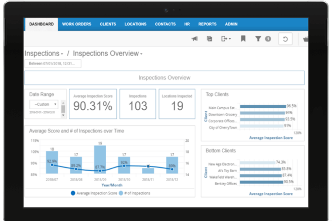Viewport: 332px width, 221px height.
Task: Open the filter funnel icon
Action: (258, 39)
